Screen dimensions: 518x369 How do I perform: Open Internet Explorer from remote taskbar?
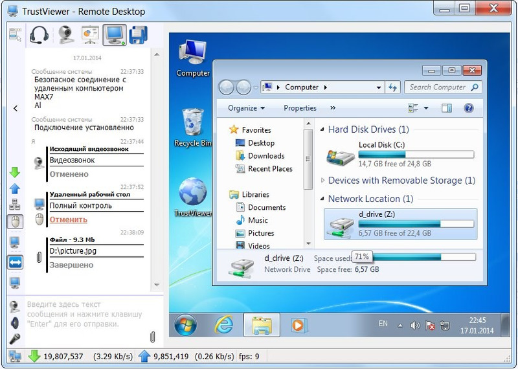(223, 325)
